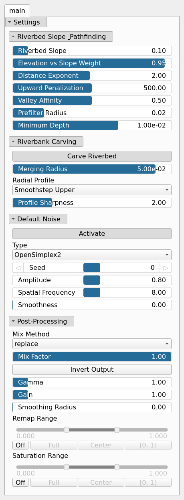Viewport: 184px width, 500px height.
Task: Increase Seed with right arrow
Action: click(166, 267)
